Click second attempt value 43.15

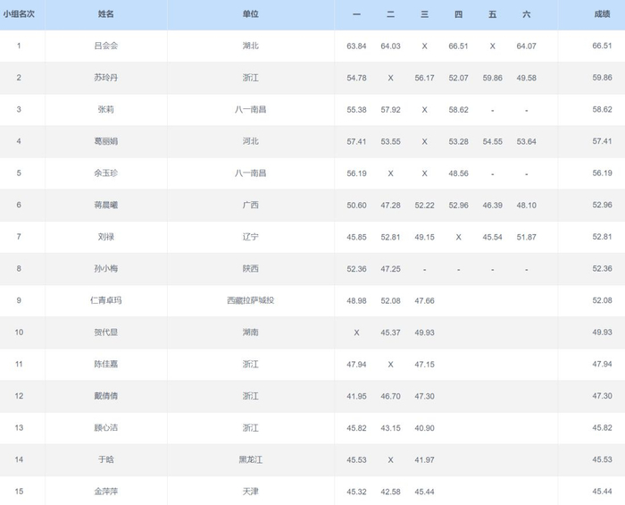(390, 428)
